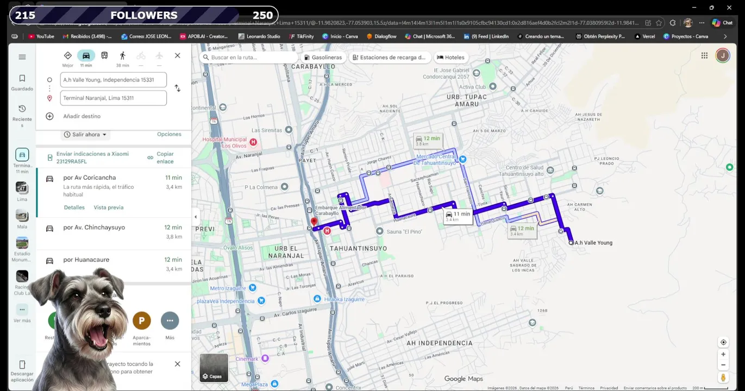This screenshot has height=391, width=745.
Task: Click the 12 min 3,8 km route label
Action: pyautogui.click(x=428, y=141)
